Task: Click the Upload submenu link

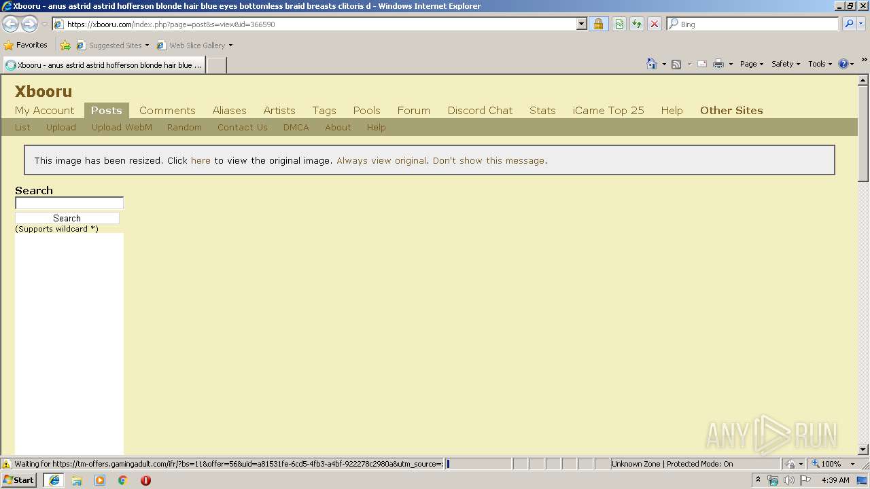Action: coord(61,127)
